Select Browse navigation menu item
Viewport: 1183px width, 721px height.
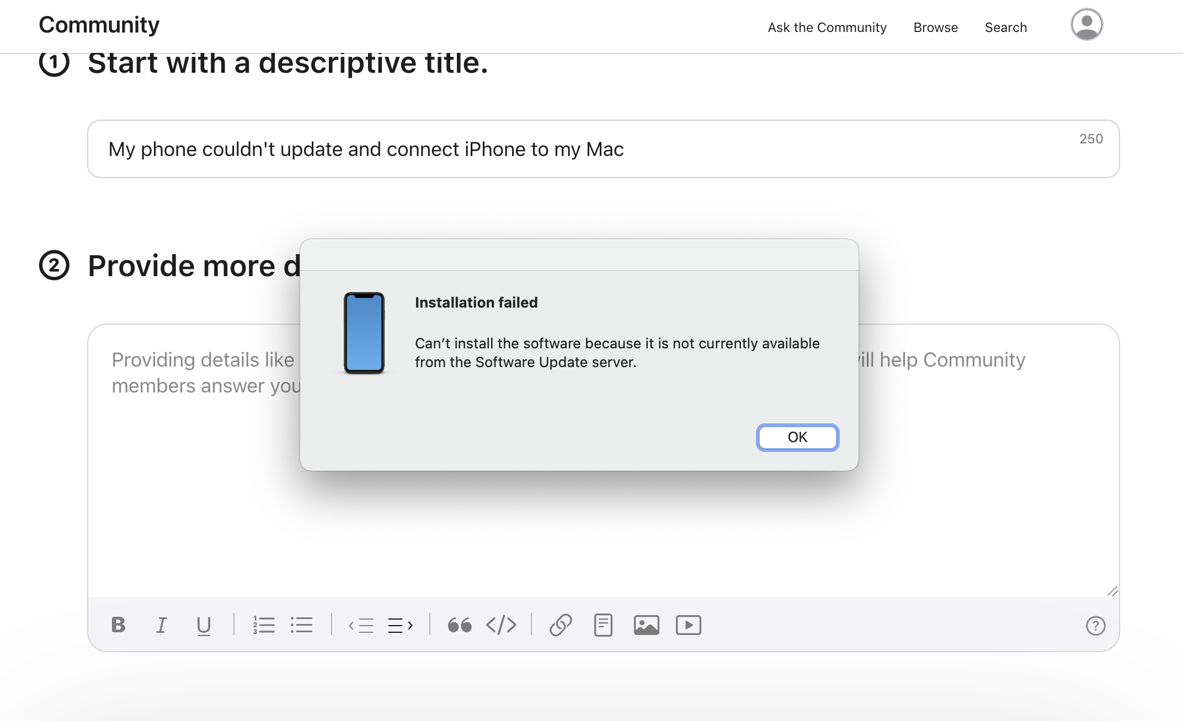[935, 26]
